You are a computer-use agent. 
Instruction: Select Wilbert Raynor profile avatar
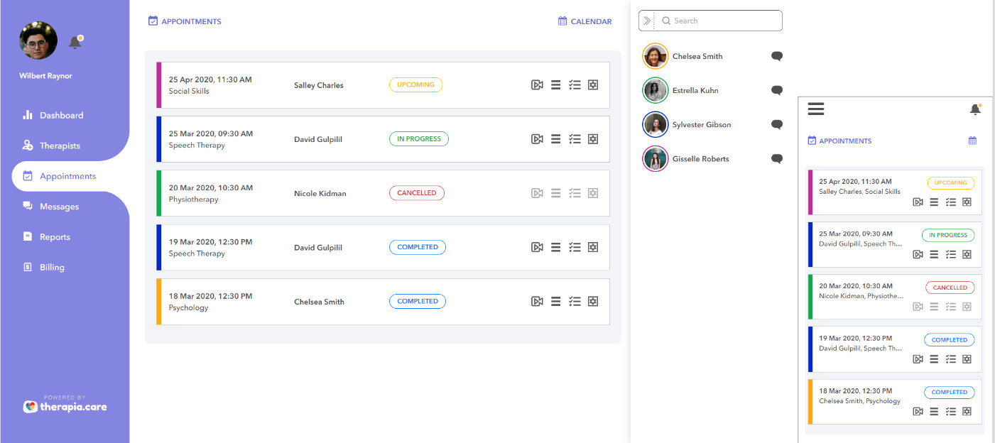[38, 40]
